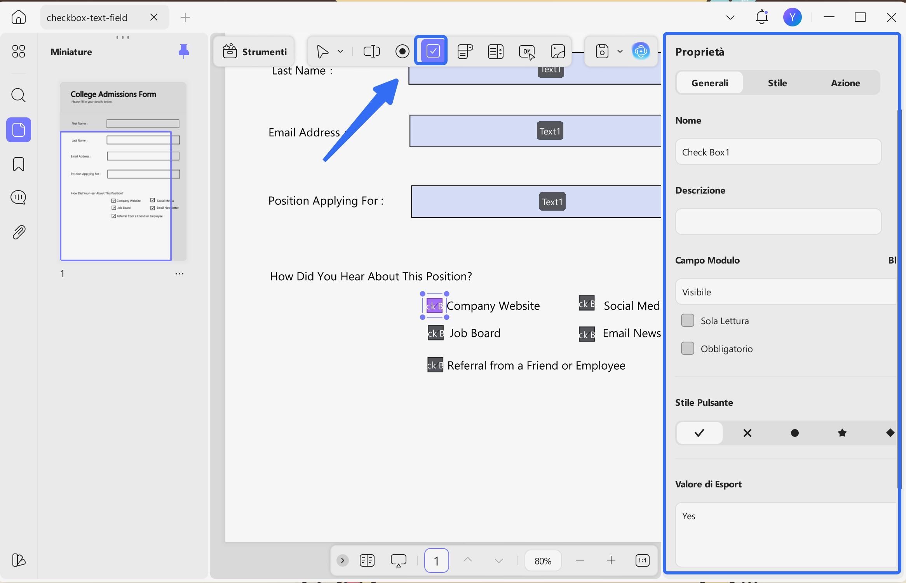906x583 pixels.
Task: Select the Company Website checkbox field
Action: pos(435,305)
